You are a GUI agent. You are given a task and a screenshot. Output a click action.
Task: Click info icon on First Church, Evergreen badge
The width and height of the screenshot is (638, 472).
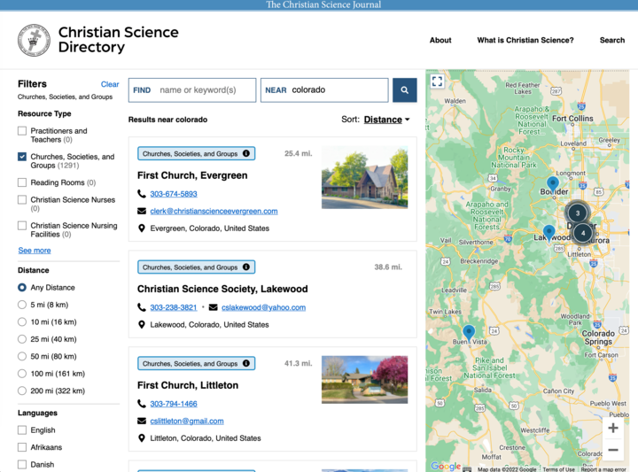246,153
